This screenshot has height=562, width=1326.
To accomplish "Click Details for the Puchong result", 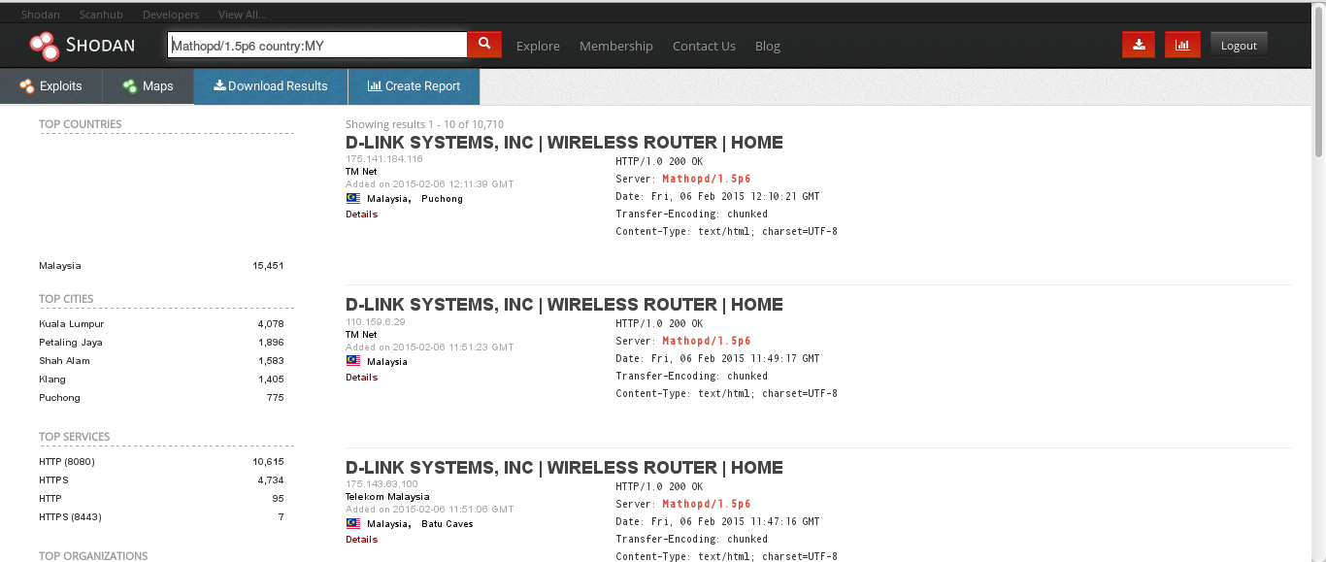I will [x=361, y=215].
